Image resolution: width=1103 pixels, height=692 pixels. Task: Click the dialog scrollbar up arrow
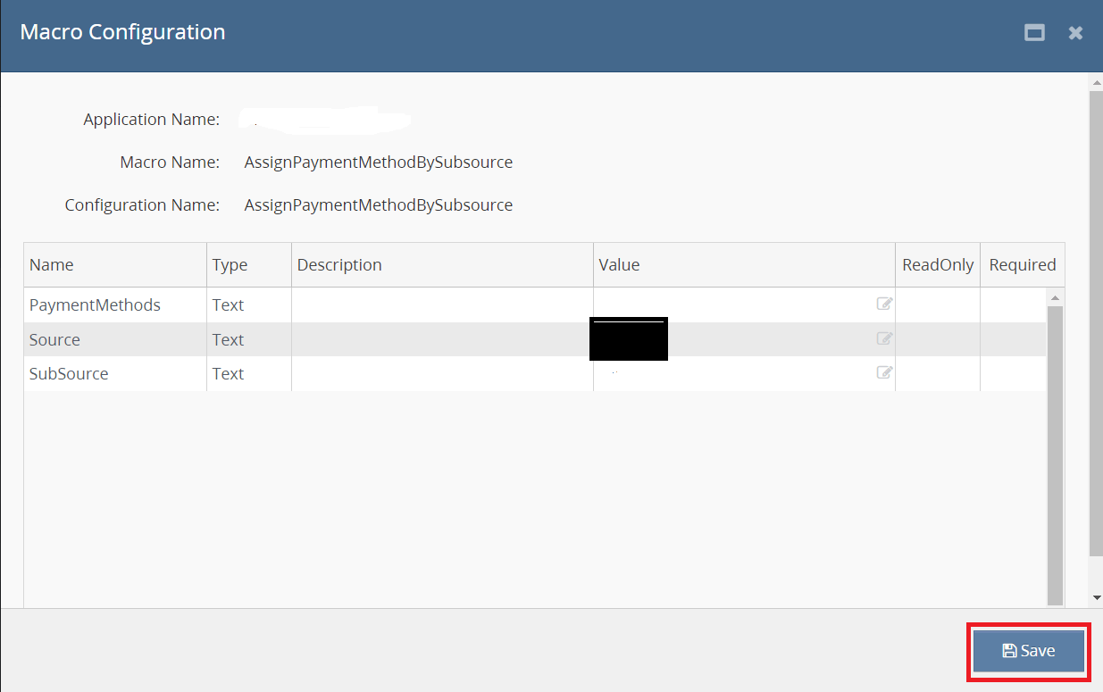(x=1096, y=83)
